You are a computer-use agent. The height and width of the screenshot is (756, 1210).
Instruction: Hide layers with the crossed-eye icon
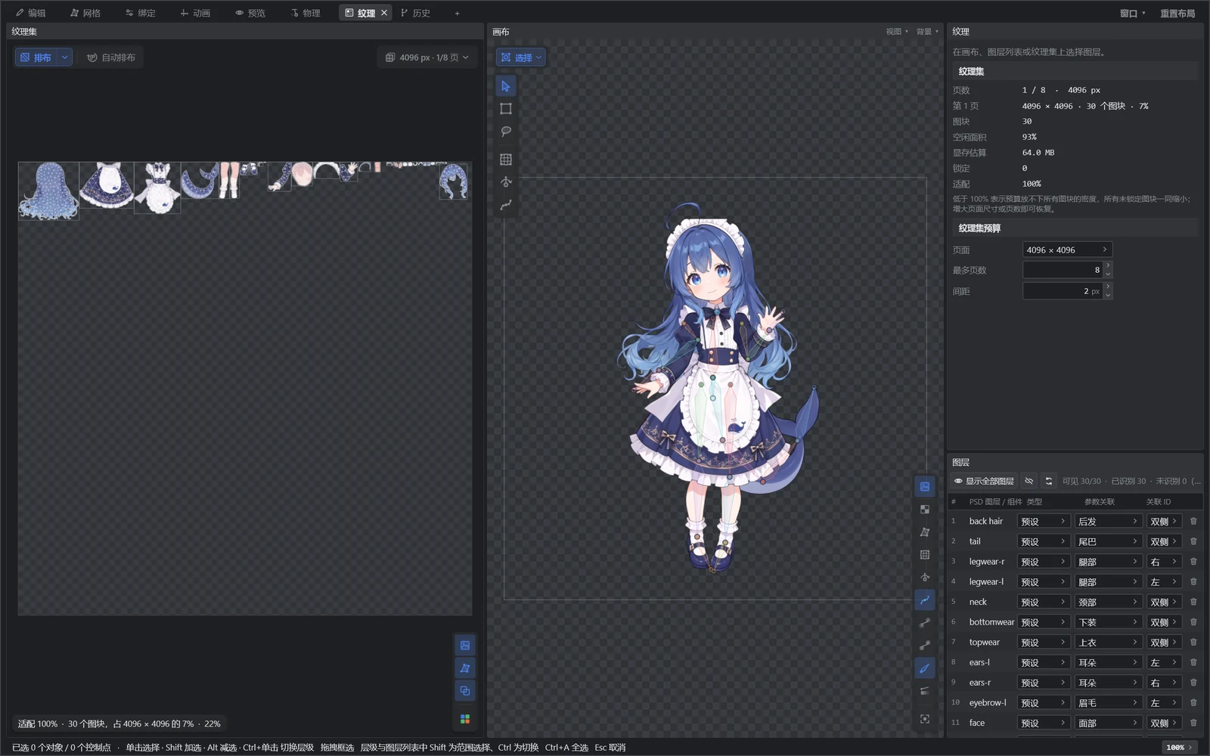tap(1029, 481)
